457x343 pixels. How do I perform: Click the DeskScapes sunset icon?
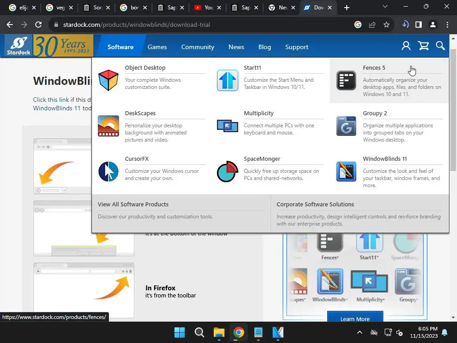pyautogui.click(x=108, y=126)
